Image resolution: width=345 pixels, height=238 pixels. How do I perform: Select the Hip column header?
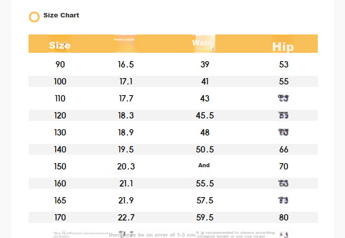283,47
